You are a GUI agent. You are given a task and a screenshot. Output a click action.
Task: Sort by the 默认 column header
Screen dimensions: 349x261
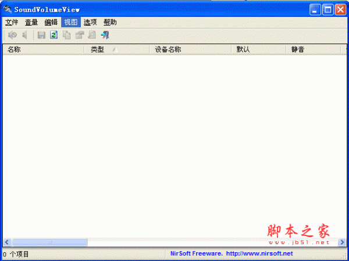click(x=259, y=49)
